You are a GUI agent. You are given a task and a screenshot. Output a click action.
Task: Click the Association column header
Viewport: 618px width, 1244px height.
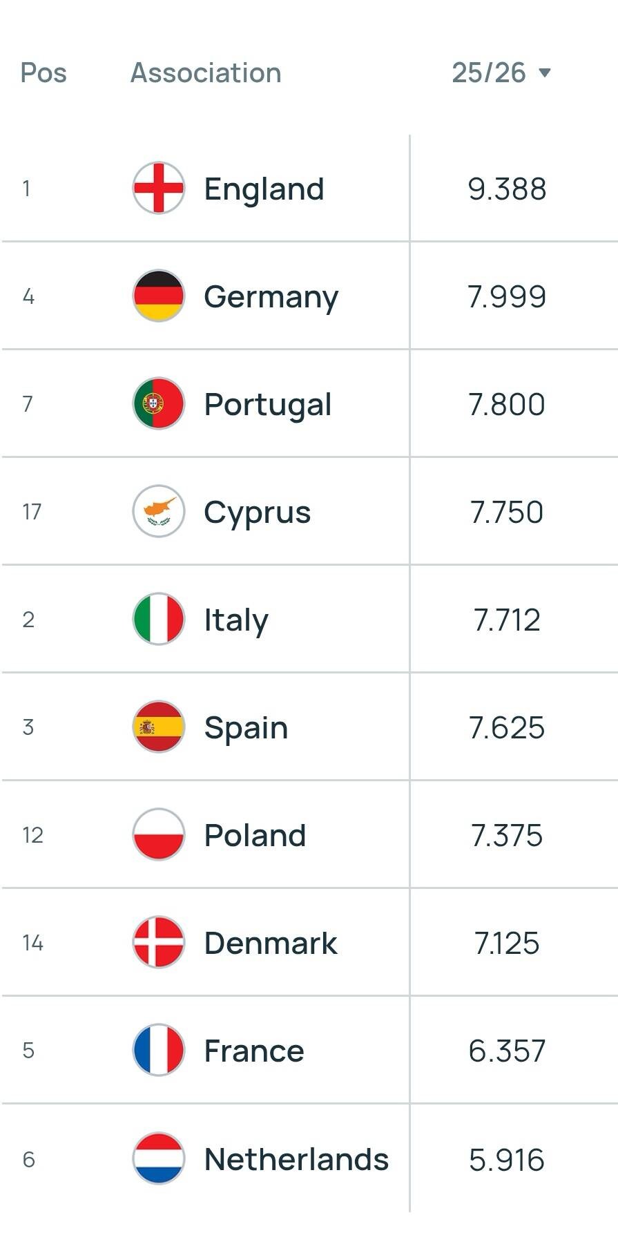[x=206, y=73]
